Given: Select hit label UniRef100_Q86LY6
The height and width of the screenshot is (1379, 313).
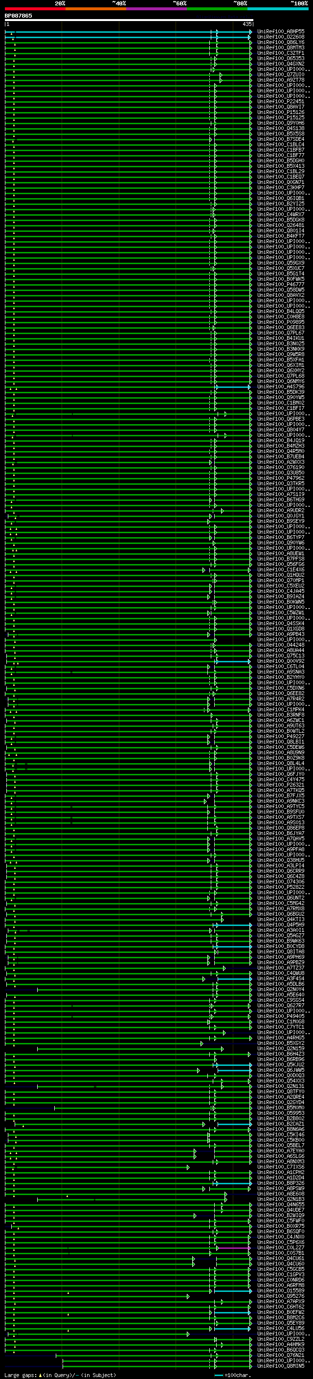Looking at the screenshot, I should pos(280,42).
